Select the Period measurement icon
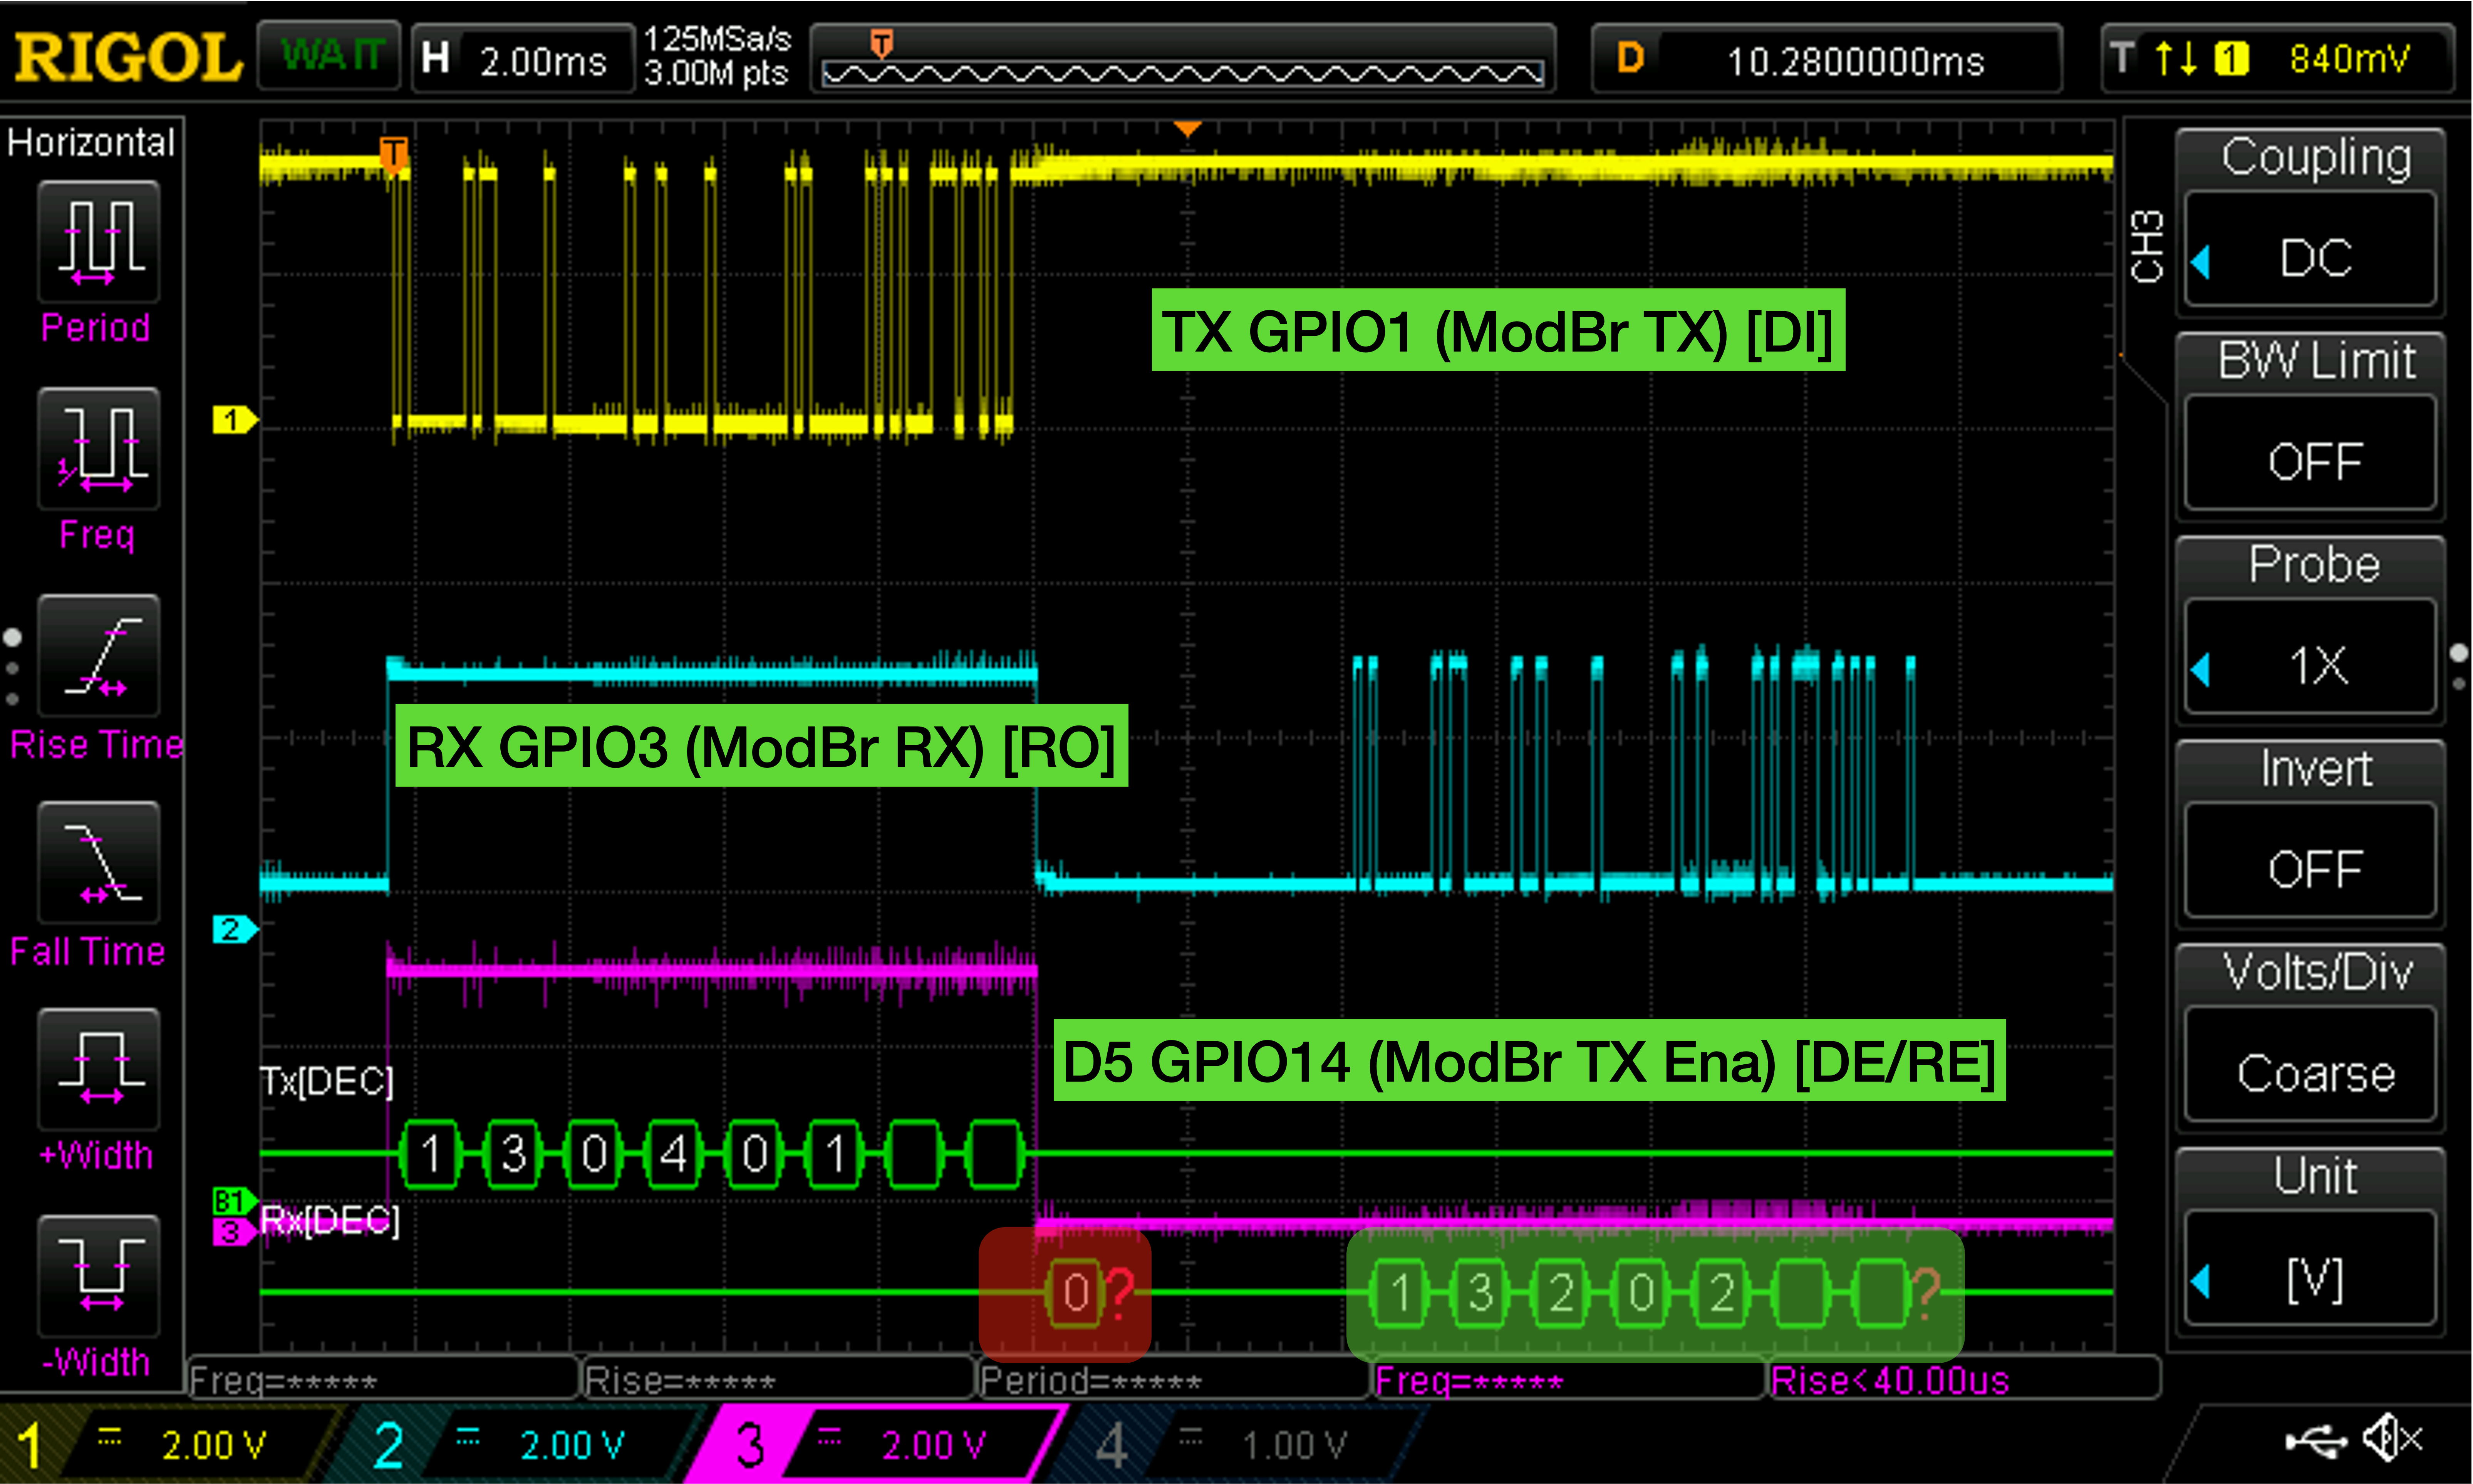Image resolution: width=2473 pixels, height=1484 pixels. point(98,242)
